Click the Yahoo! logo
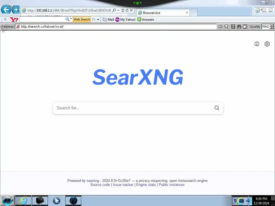 (x=14, y=19)
